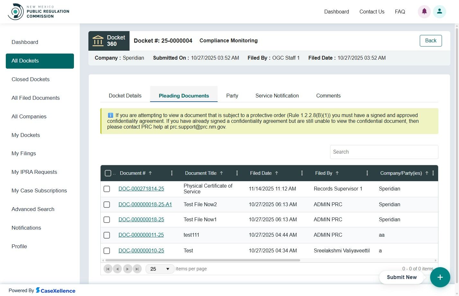
Task: Toggle the select-all documents checkbox
Action: 108,173
